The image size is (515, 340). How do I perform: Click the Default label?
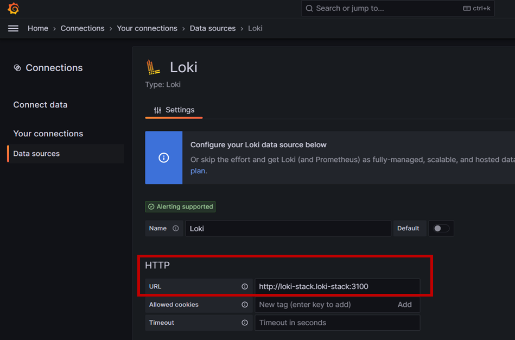[408, 228]
